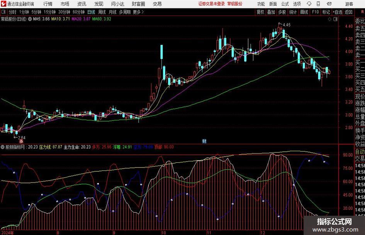The image size is (365, 235).
Task: Click the 自动 label in right panel
Action: point(360,152)
